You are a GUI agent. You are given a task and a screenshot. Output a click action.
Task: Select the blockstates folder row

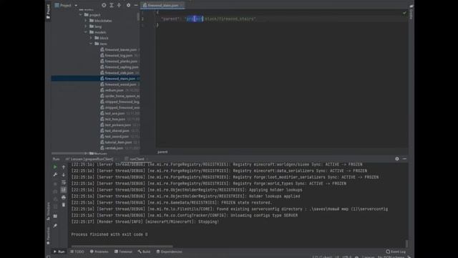point(95,21)
